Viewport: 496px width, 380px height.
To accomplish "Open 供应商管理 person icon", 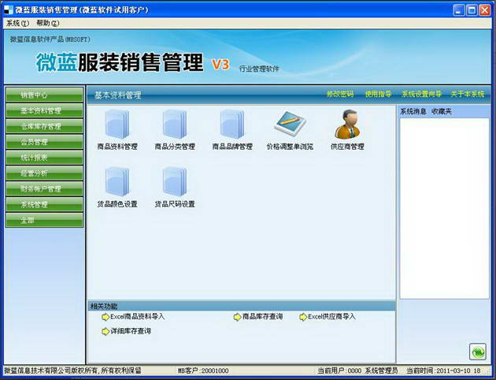I will [x=347, y=124].
